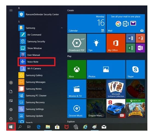Launch PowerPoint from small tile
The image size is (155, 138).
point(140,38)
